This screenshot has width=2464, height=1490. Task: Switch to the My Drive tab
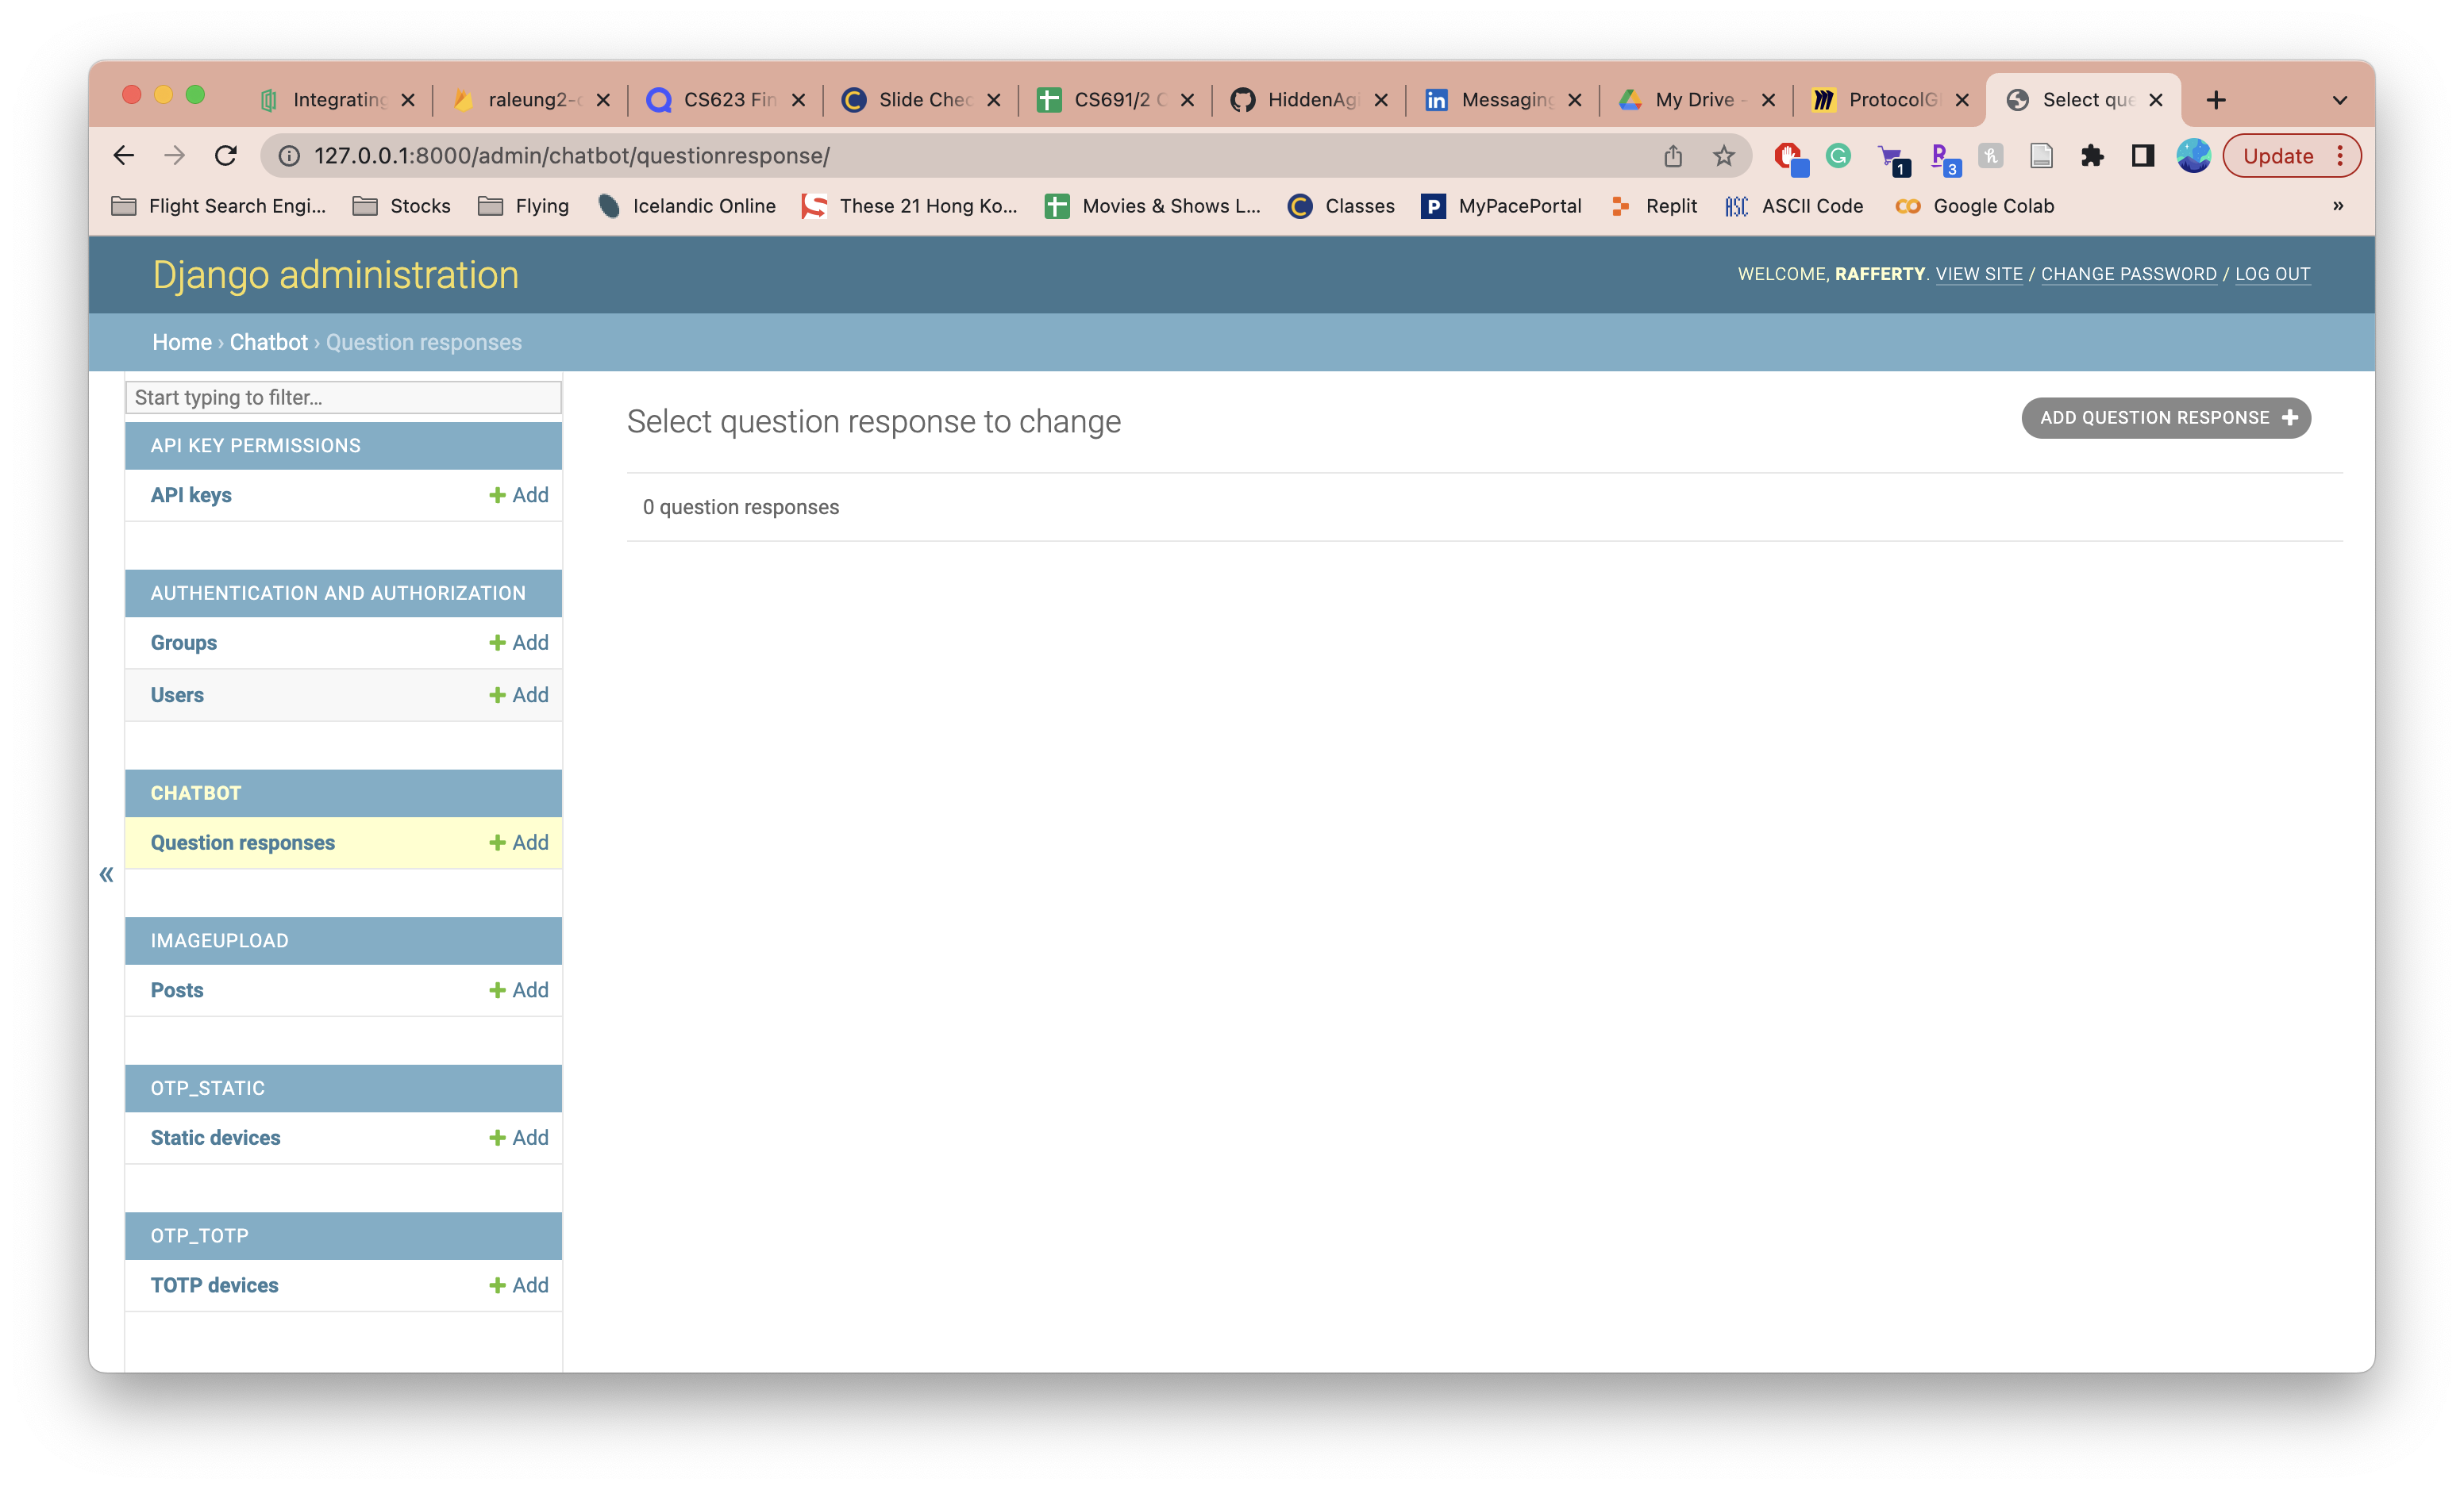click(x=1693, y=100)
